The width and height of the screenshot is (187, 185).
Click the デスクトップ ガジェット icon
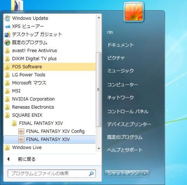[7, 35]
